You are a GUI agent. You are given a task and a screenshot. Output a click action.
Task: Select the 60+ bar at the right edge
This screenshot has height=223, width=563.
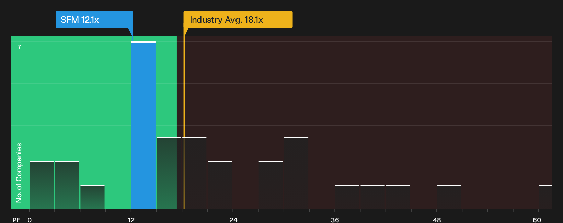pyautogui.click(x=545, y=197)
